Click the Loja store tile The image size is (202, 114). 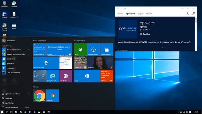pyautogui.click(x=87, y=76)
